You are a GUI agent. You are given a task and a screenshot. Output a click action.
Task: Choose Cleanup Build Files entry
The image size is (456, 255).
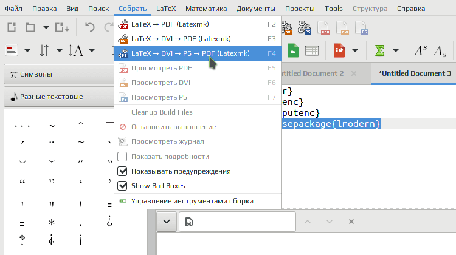pos(198,112)
